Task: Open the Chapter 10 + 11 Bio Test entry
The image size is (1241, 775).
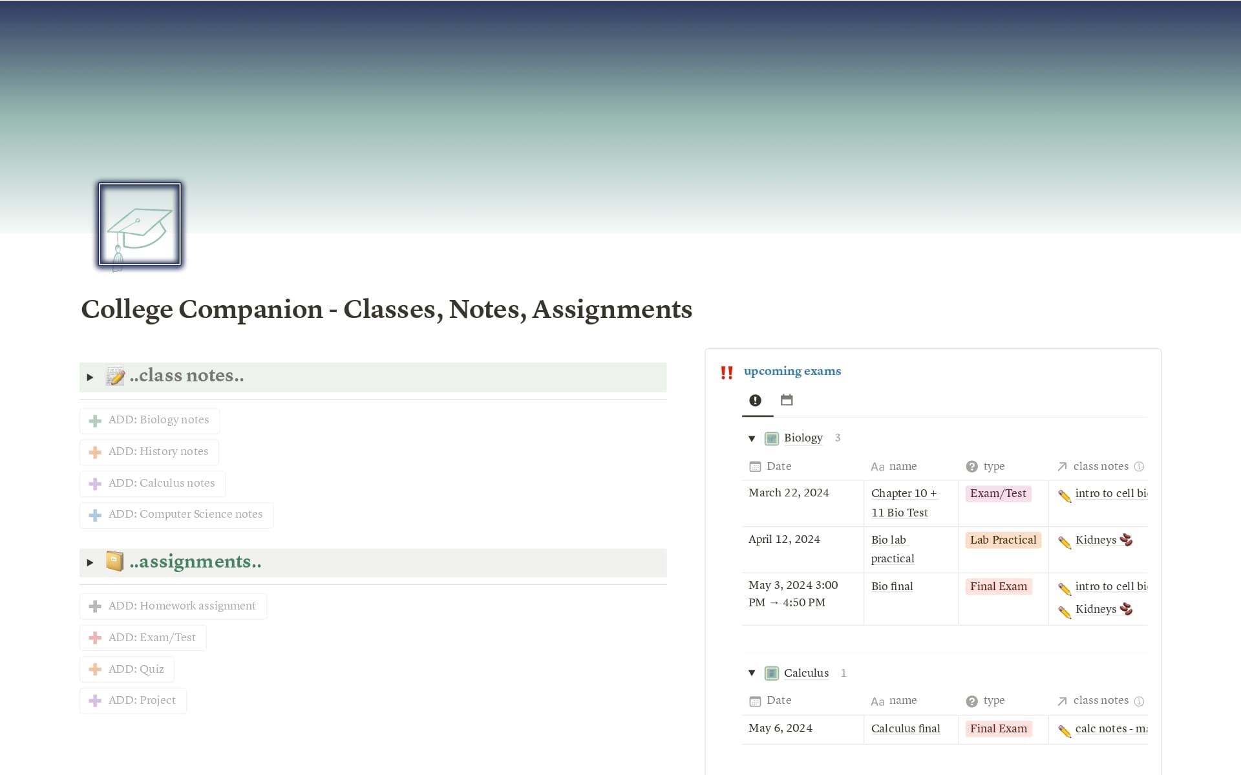Action: (x=904, y=502)
